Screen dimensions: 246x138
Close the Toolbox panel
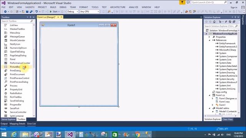tap(33, 17)
